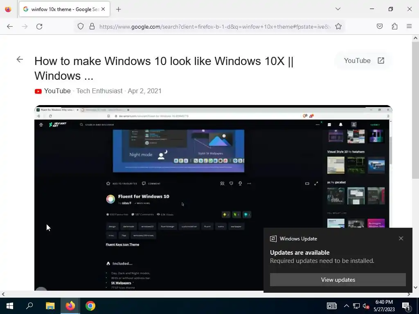Click scroll up arrow of page scrollbar

point(415,38)
